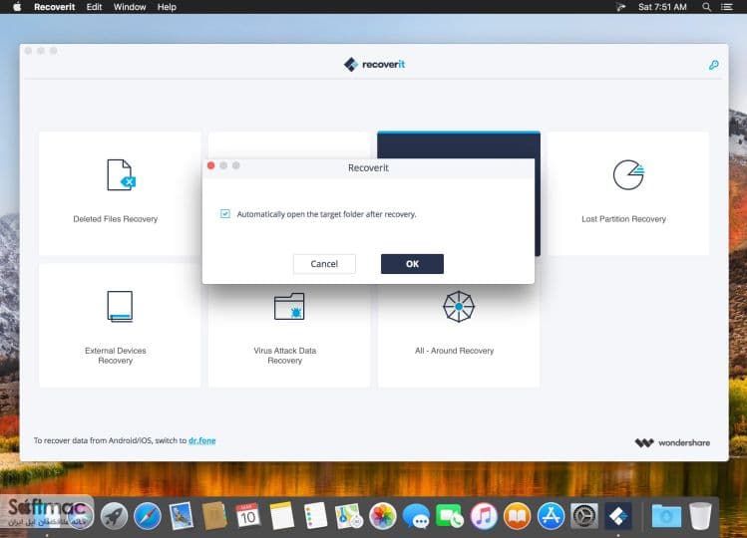
Task: Open the Apple menu
Action: point(17,7)
